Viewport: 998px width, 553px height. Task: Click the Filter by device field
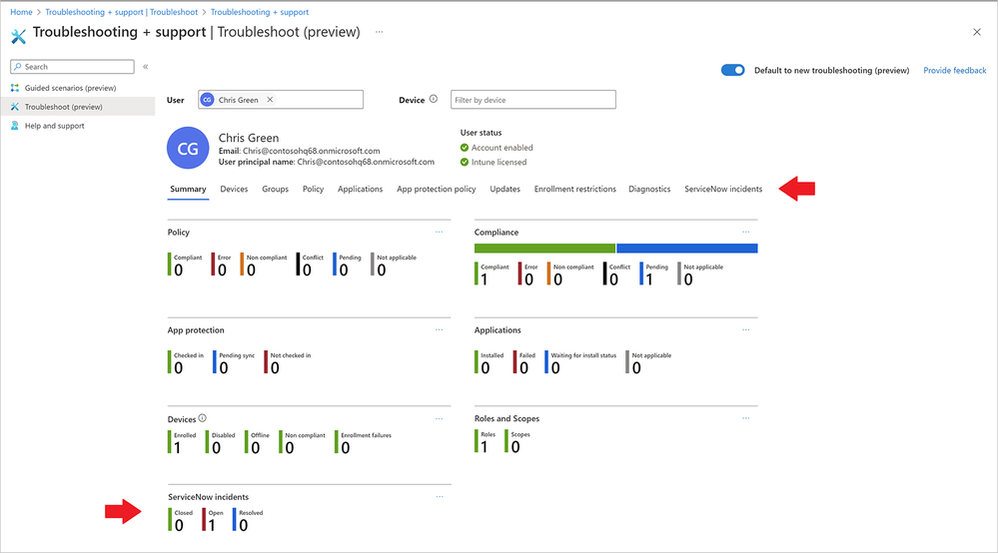pos(532,100)
